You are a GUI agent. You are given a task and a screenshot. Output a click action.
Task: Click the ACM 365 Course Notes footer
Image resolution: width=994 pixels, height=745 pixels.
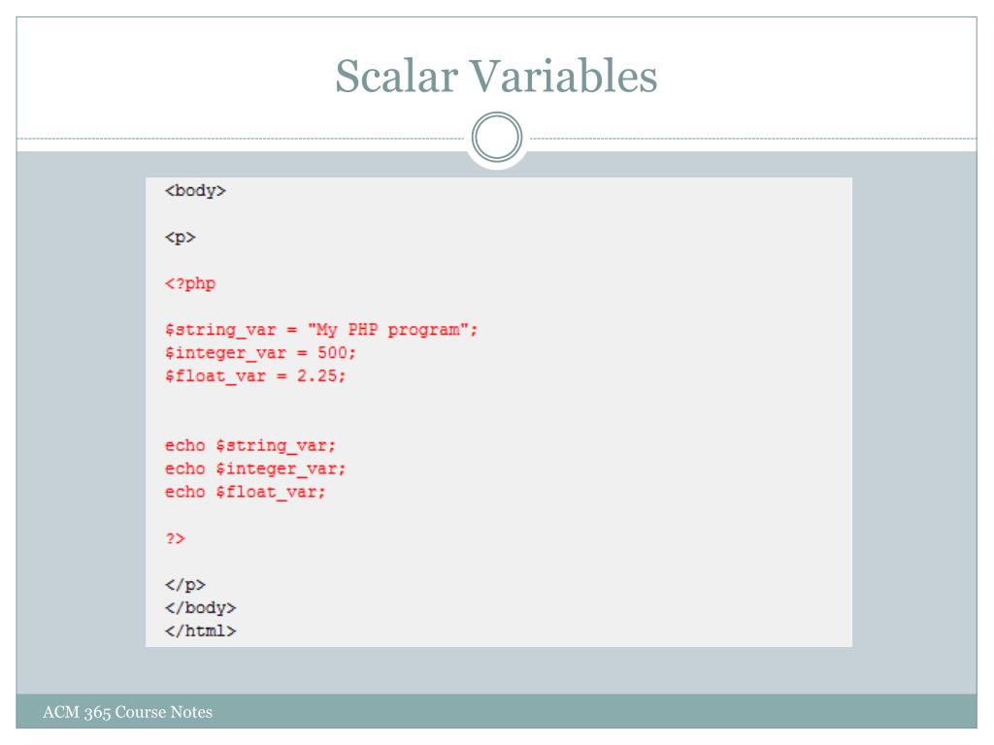[127, 712]
